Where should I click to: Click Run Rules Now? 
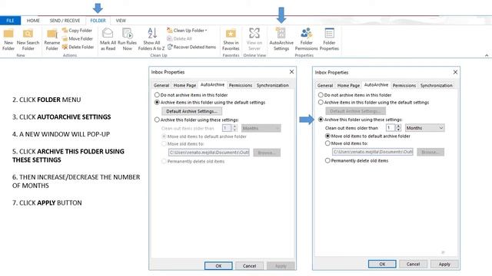pyautogui.click(x=127, y=39)
